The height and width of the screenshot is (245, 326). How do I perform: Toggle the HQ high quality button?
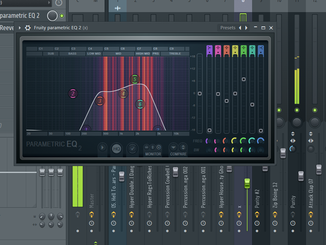tap(117, 149)
